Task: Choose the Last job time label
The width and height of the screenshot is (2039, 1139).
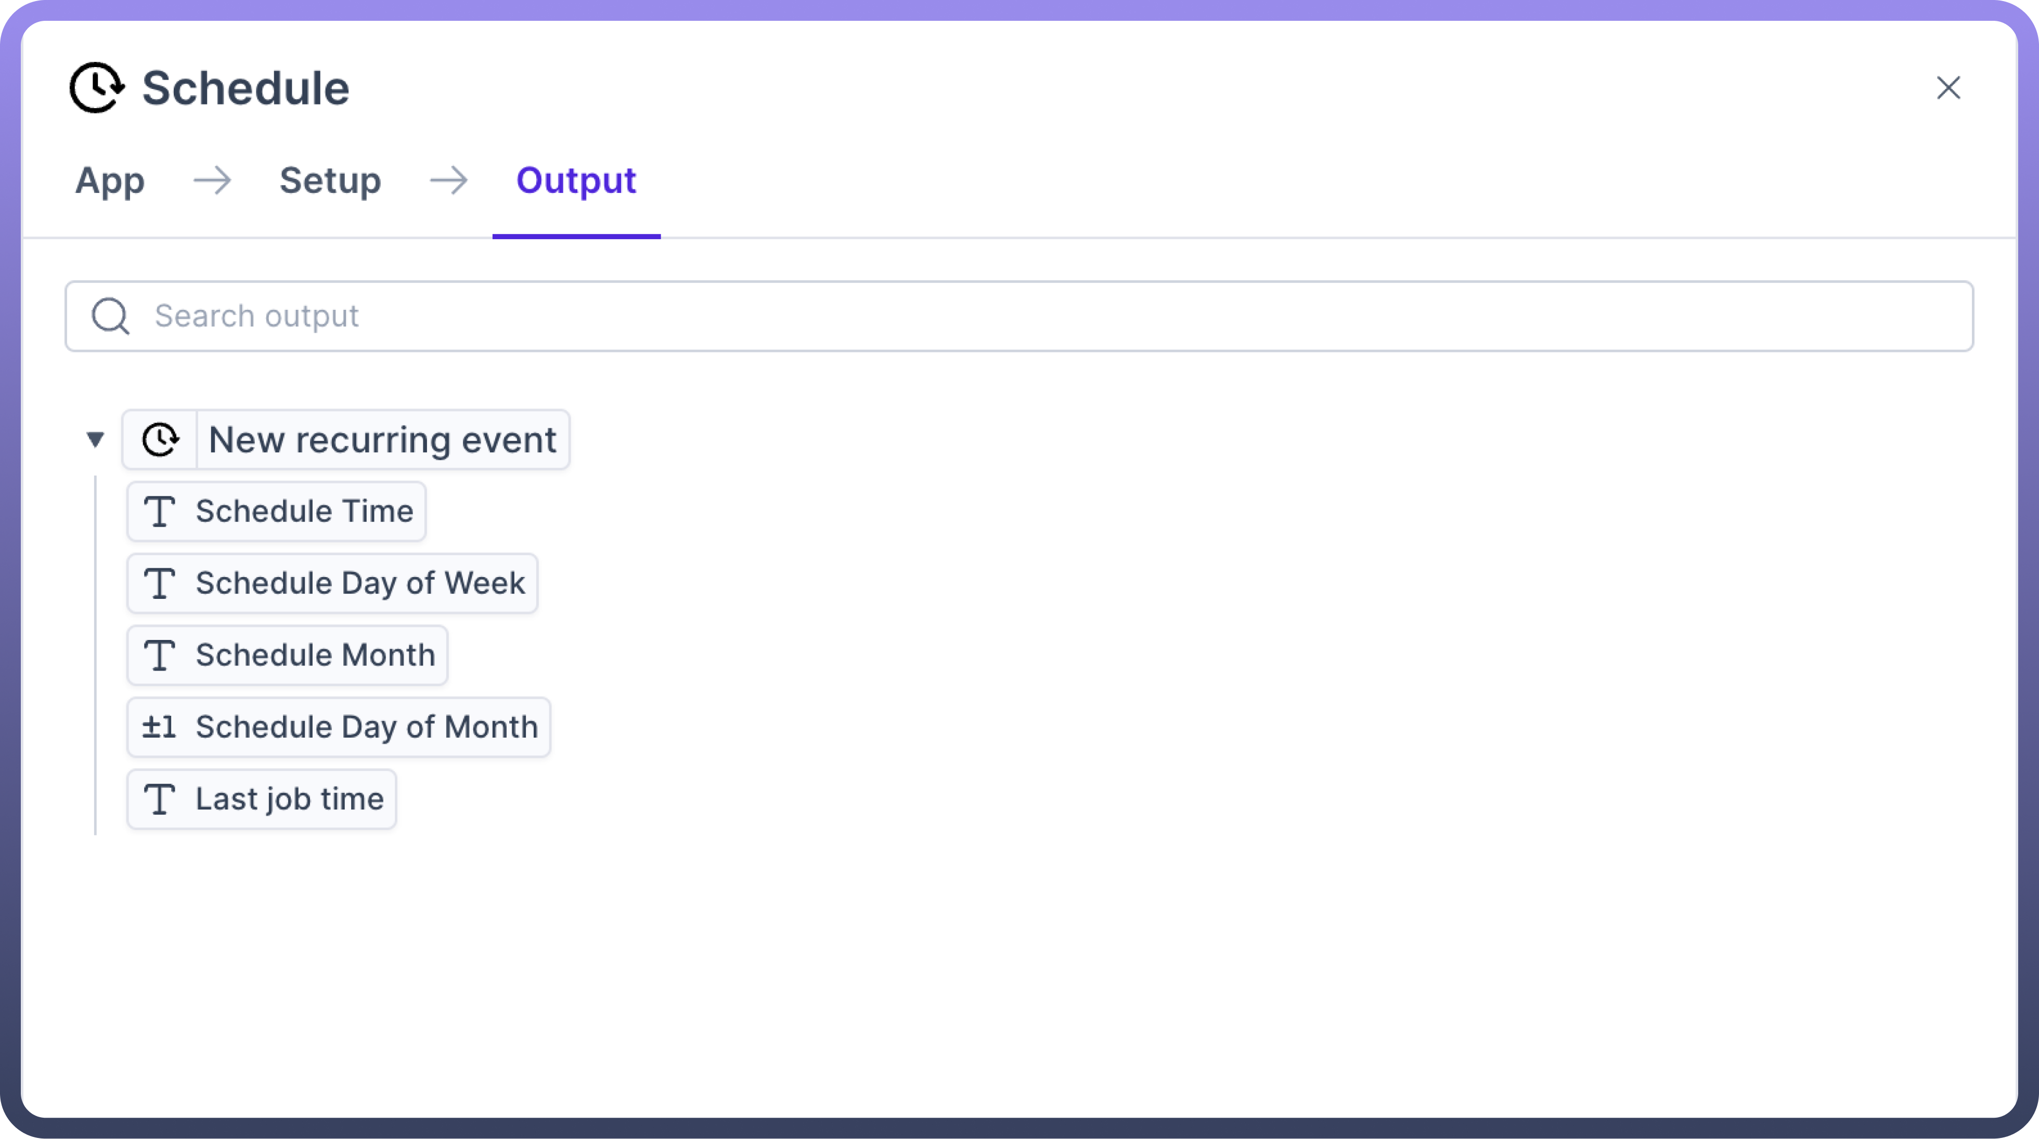Action: point(290,800)
